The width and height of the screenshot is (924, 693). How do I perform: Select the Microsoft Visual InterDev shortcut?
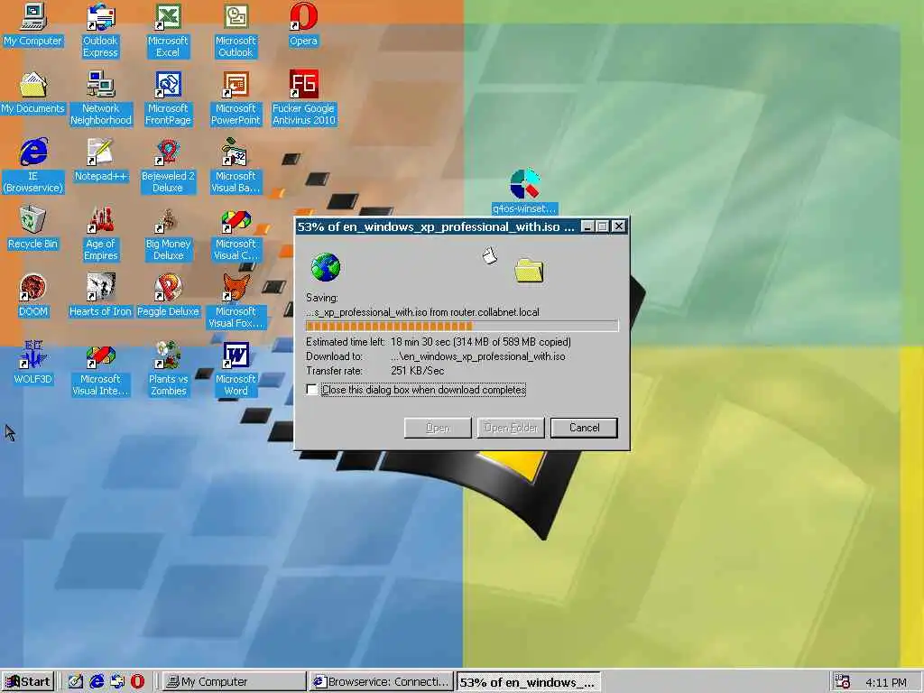[x=101, y=369]
